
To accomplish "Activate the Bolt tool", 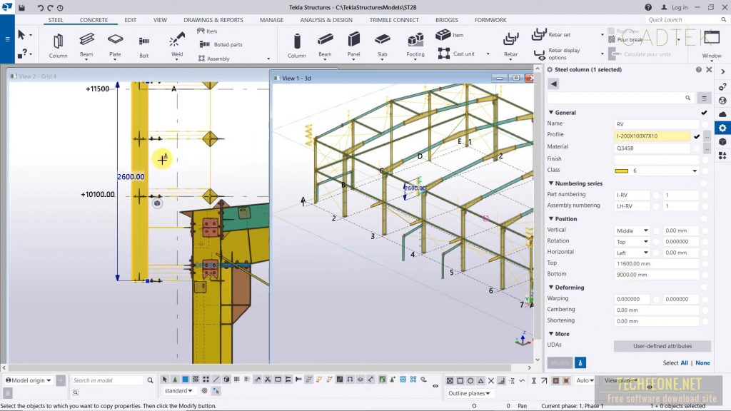I will 144,45.
